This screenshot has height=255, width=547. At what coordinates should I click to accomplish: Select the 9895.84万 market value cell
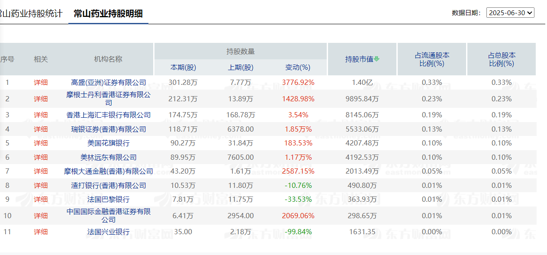(362, 99)
